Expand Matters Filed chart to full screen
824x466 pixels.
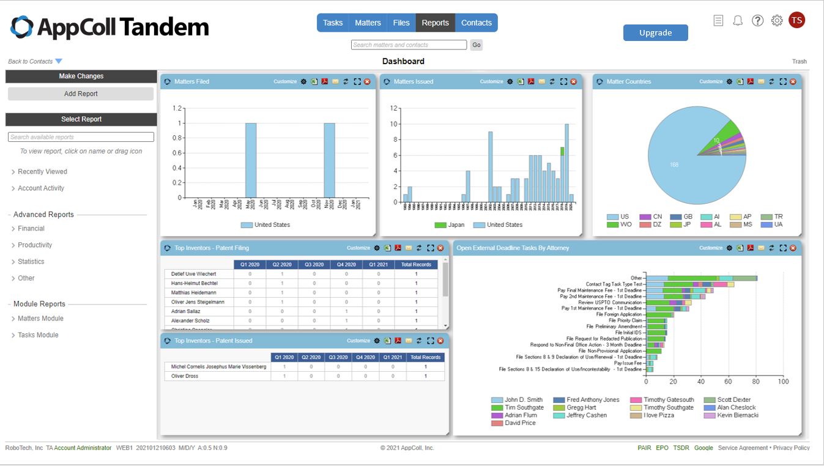[358, 81]
